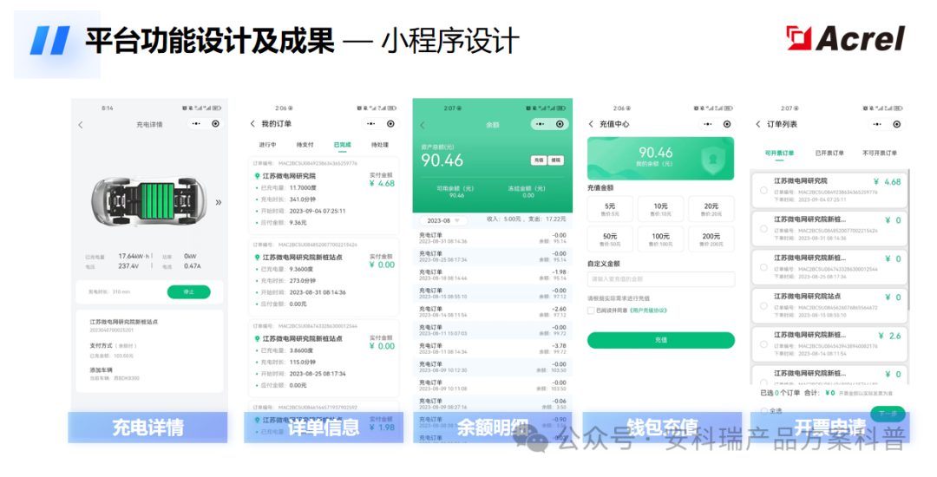Tap location pin of the 9.3600度 order
The height and width of the screenshot is (477, 937).
point(257,258)
